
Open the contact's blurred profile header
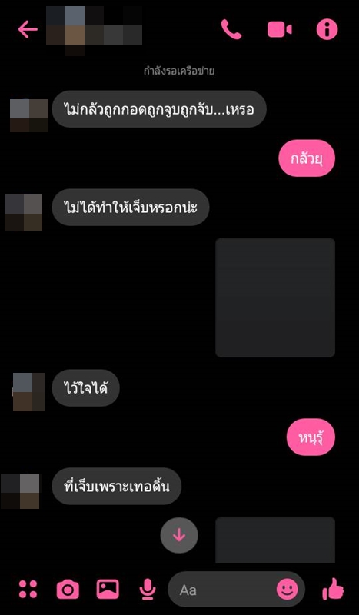pos(94,31)
